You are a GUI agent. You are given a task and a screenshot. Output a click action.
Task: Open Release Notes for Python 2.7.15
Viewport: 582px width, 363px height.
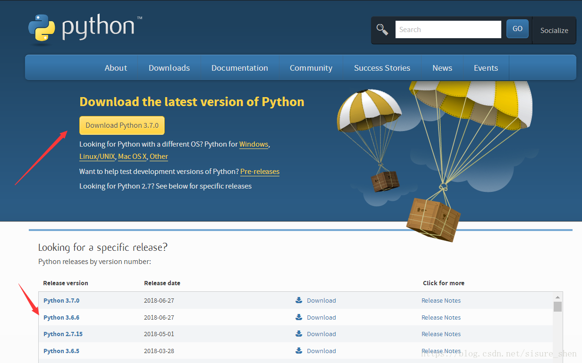click(x=441, y=334)
